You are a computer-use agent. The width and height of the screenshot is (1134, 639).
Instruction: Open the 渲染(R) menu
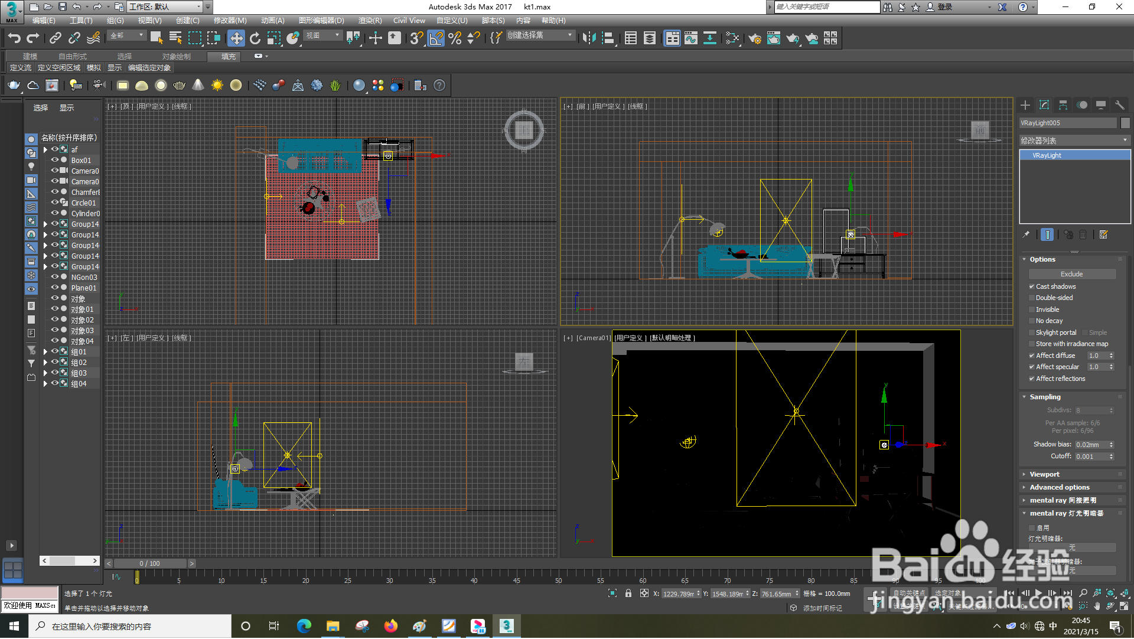[x=370, y=21]
